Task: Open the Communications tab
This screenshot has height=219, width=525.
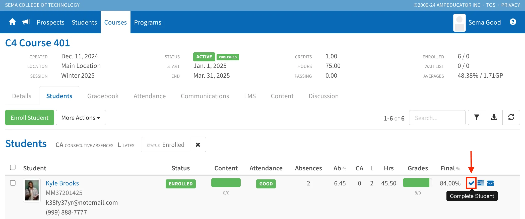Action: pos(205,96)
